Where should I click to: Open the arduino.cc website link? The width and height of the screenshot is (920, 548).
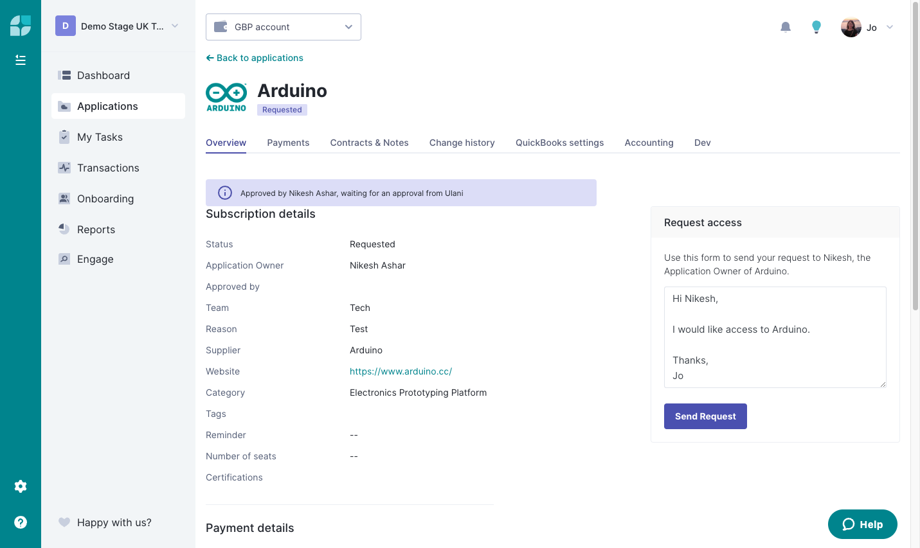click(x=401, y=371)
